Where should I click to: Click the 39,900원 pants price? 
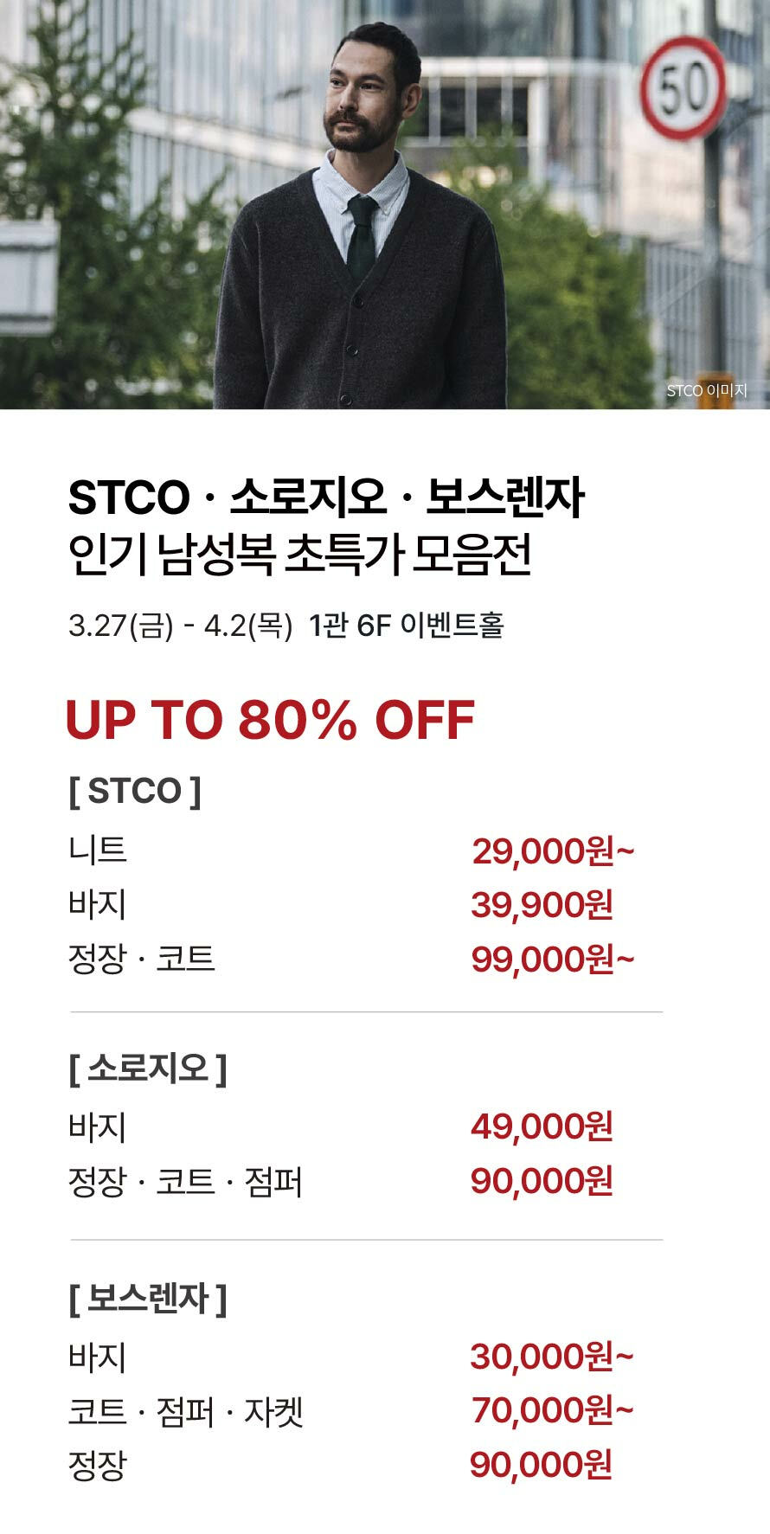coord(542,906)
